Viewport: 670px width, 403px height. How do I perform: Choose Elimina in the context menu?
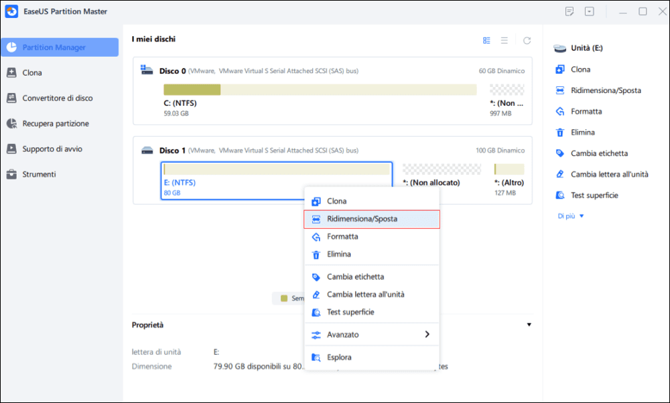(x=372, y=254)
